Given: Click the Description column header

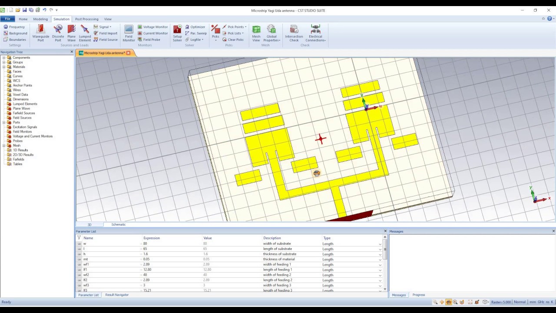Looking at the screenshot, I should (272, 238).
